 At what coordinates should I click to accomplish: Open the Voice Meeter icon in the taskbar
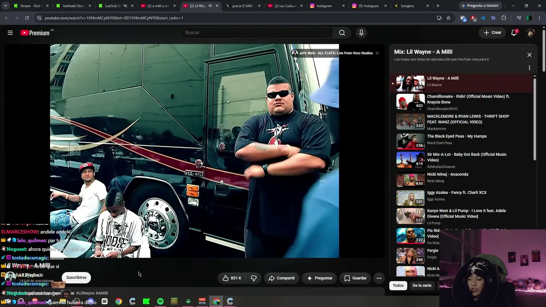point(202,301)
